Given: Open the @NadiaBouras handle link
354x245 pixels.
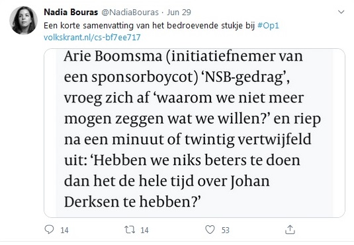Looking at the screenshot, I should click(130, 12).
